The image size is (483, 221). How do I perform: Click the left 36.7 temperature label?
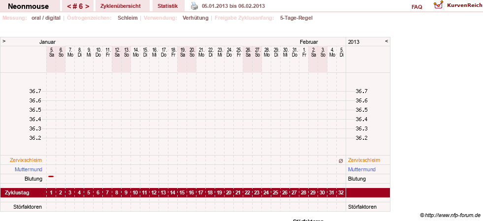click(x=35, y=91)
